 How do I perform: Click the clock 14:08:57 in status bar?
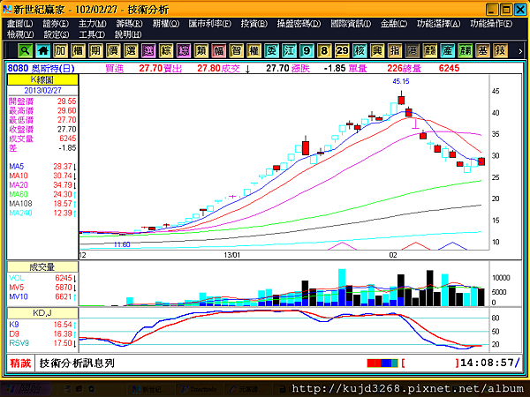tap(487, 363)
